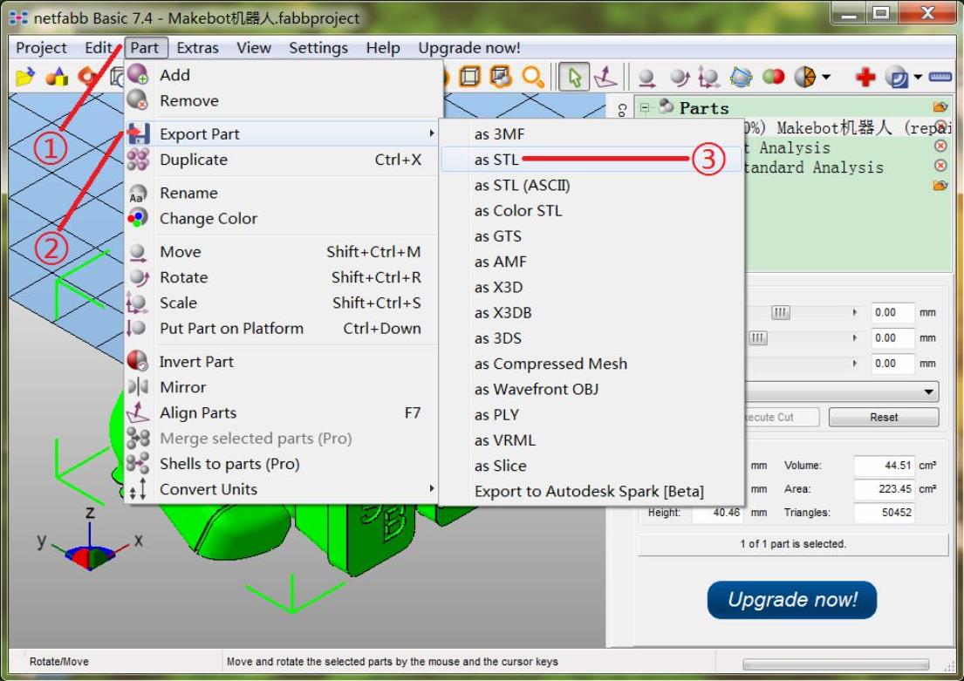Click the Triangles value 50452 field
Image resolution: width=964 pixels, height=681 pixels.
pyautogui.click(x=884, y=512)
